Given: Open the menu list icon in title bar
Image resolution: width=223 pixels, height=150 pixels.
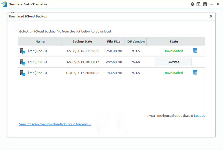Looking at the screenshot, I should (205, 4).
